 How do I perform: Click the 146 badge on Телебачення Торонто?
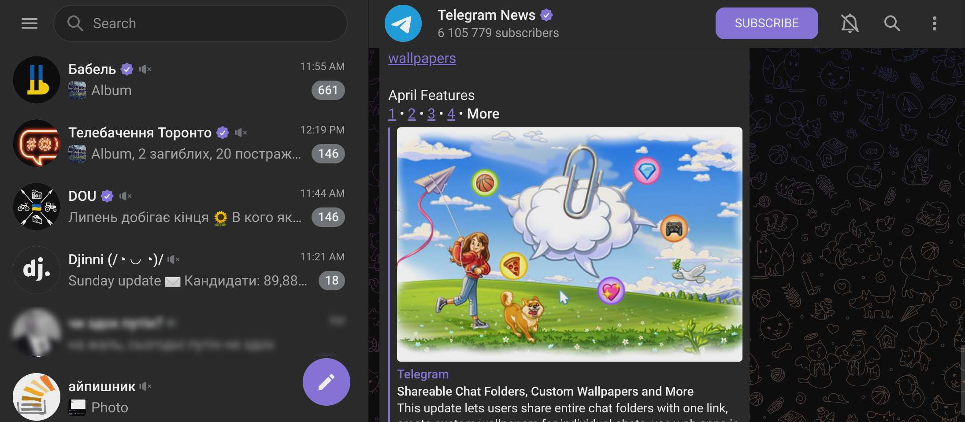click(x=328, y=154)
